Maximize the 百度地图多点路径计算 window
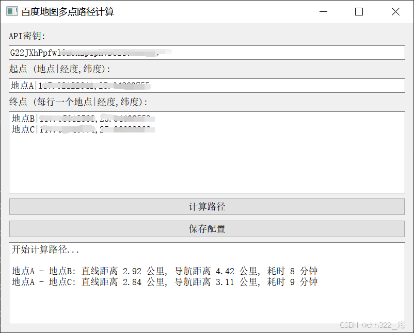The image size is (414, 333). [x=359, y=12]
